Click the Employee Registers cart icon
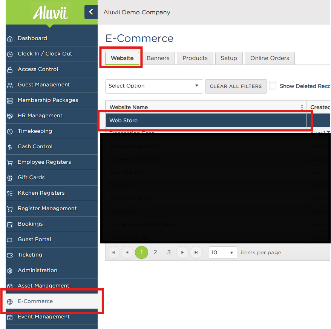Image resolution: width=331 pixels, height=329 pixels. (10, 162)
